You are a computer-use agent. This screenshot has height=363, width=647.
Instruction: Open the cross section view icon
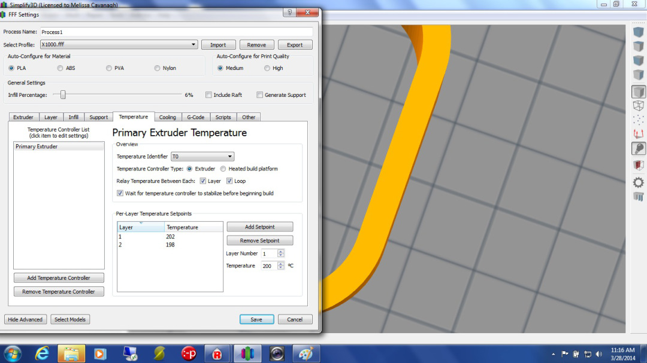[x=639, y=165]
